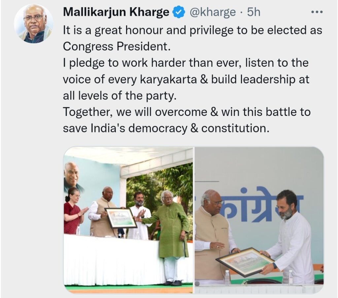Screen dimensions: 338x298
Task: Click the framed certificate in the left photo
Action: 121,218
